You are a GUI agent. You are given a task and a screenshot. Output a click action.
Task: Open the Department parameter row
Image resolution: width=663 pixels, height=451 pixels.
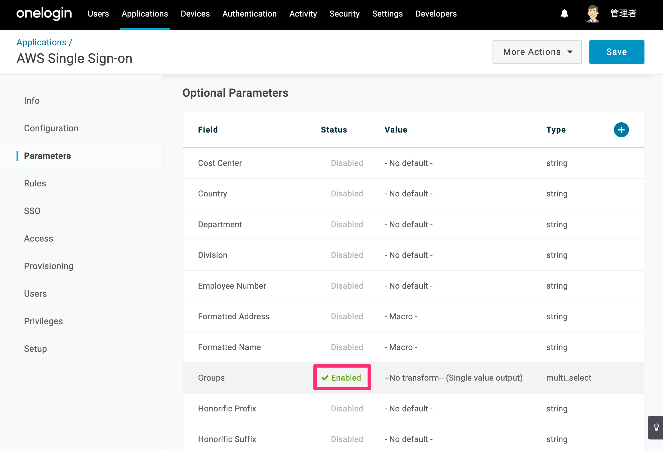413,225
